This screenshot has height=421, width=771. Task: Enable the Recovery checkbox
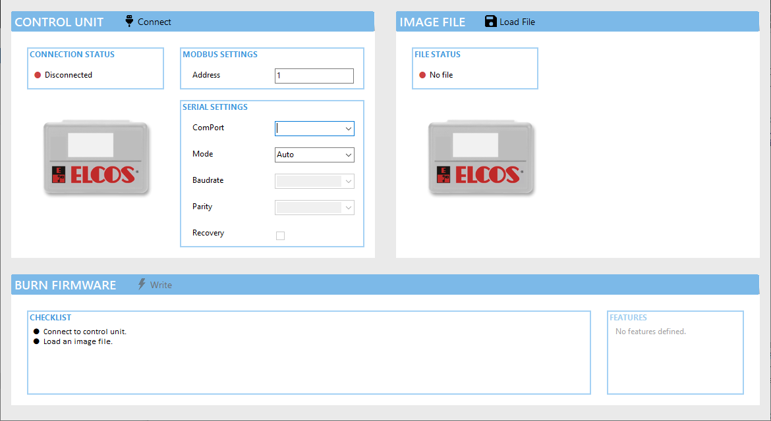(280, 235)
